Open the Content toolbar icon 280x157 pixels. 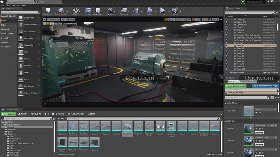(88, 10)
